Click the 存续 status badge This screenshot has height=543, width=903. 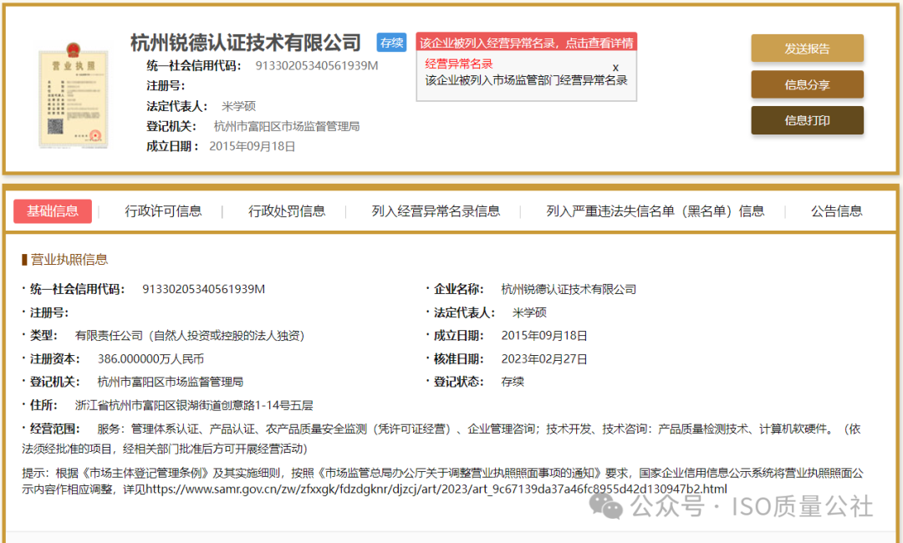point(390,42)
